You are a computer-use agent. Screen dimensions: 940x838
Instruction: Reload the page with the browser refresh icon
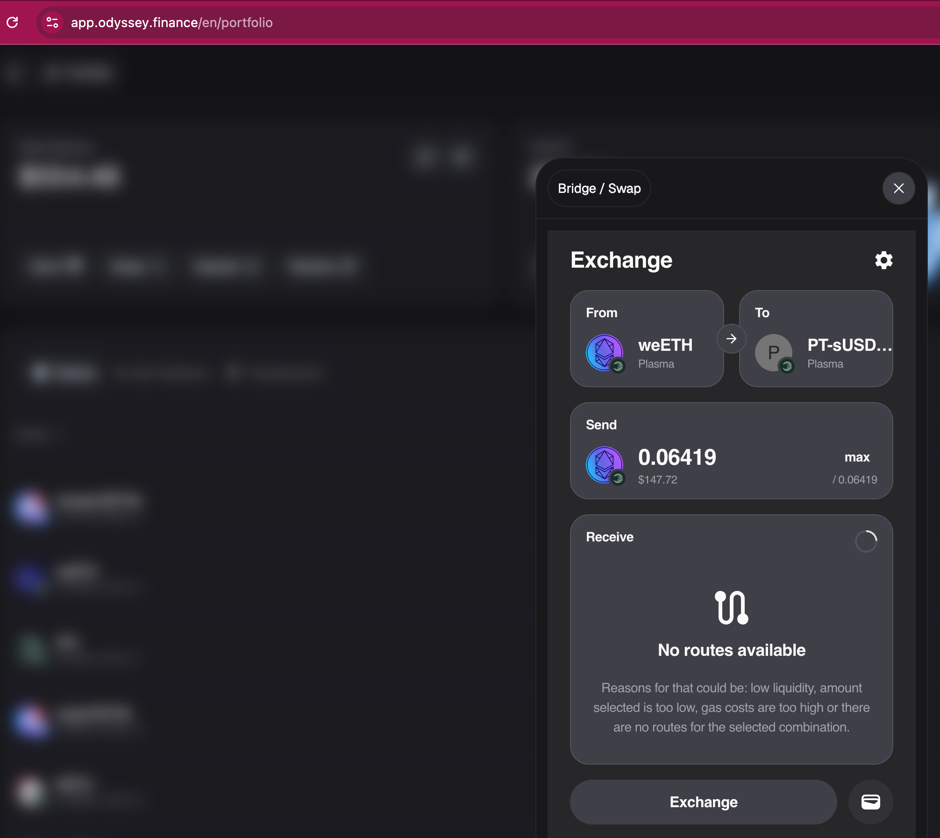(13, 22)
